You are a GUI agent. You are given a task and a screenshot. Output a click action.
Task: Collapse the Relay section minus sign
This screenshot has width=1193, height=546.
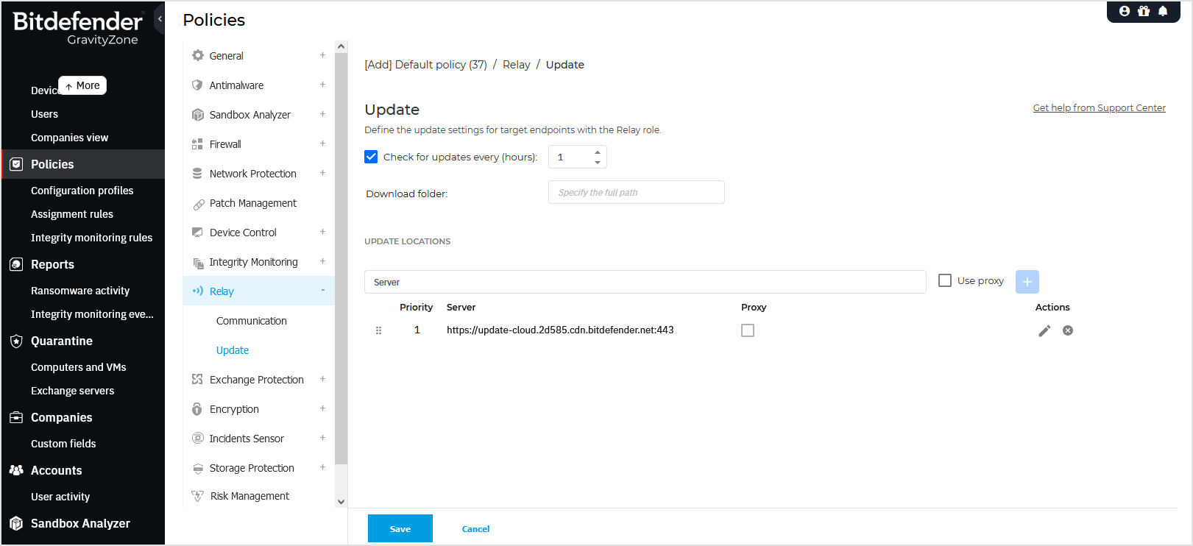pos(322,291)
